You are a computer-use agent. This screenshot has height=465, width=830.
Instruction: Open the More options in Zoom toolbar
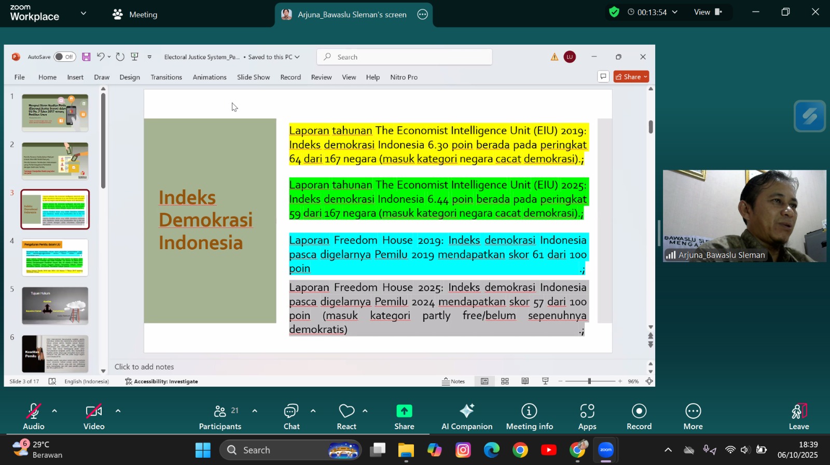pyautogui.click(x=693, y=417)
